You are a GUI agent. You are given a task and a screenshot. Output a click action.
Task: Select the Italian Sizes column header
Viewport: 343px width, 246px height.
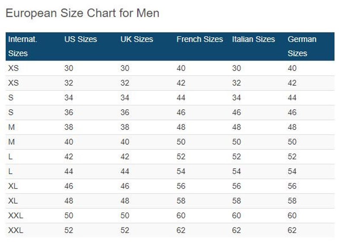(x=253, y=39)
